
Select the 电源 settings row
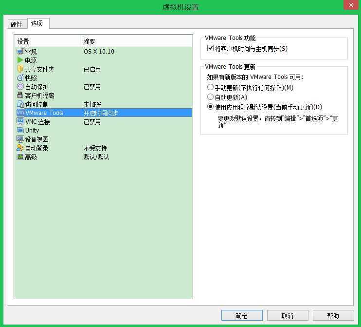click(x=103, y=60)
